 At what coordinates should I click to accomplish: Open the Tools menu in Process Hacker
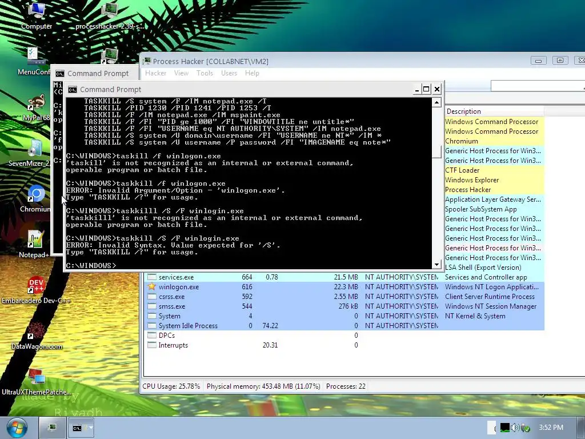(x=205, y=73)
